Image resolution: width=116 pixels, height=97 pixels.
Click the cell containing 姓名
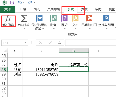15,65
